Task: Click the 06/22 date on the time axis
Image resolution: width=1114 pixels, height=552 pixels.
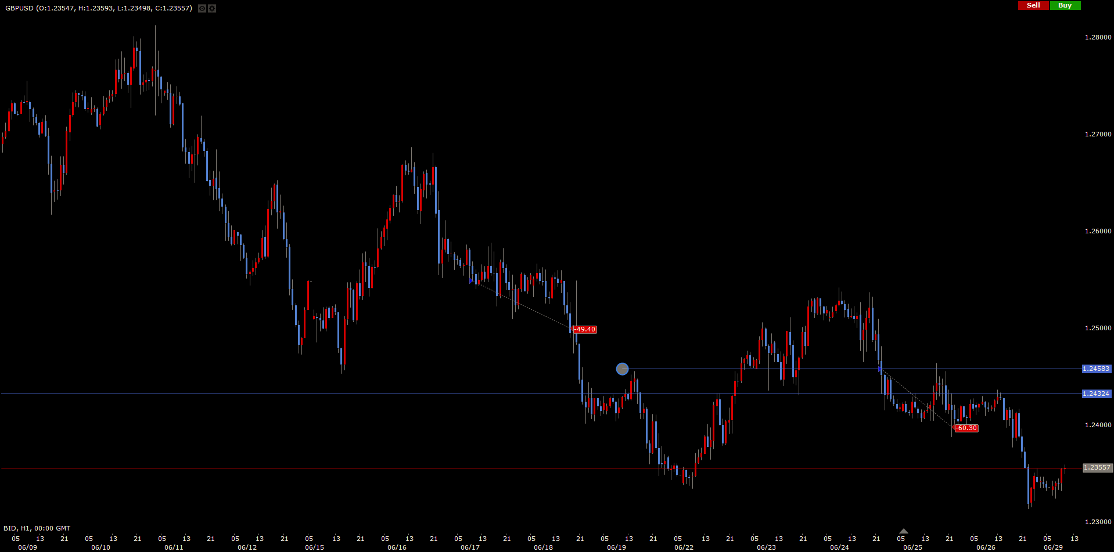Action: pyautogui.click(x=684, y=547)
